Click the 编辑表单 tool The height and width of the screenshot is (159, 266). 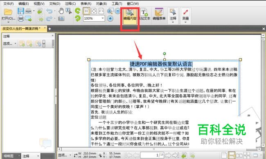159,14
